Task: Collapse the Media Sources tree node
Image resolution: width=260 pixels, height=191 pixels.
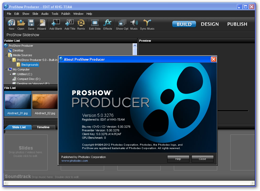Action: point(6,55)
